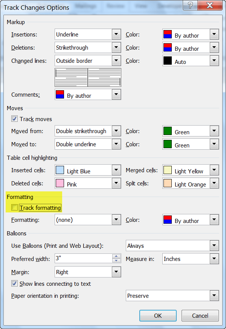Enable the Track formatting checkbox

point(14,208)
